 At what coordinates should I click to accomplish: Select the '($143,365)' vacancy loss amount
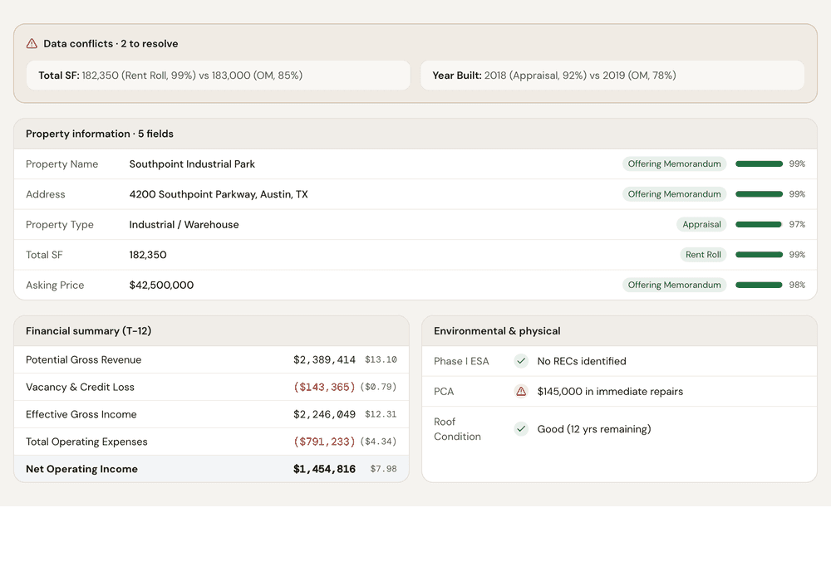pyautogui.click(x=324, y=387)
